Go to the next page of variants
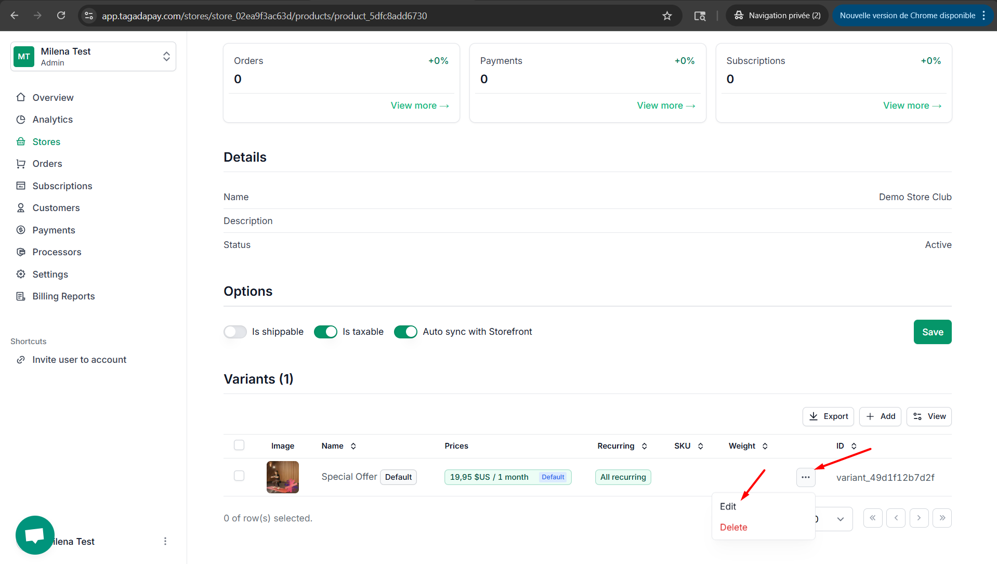Screen dimensions: 997x564 click(x=919, y=518)
